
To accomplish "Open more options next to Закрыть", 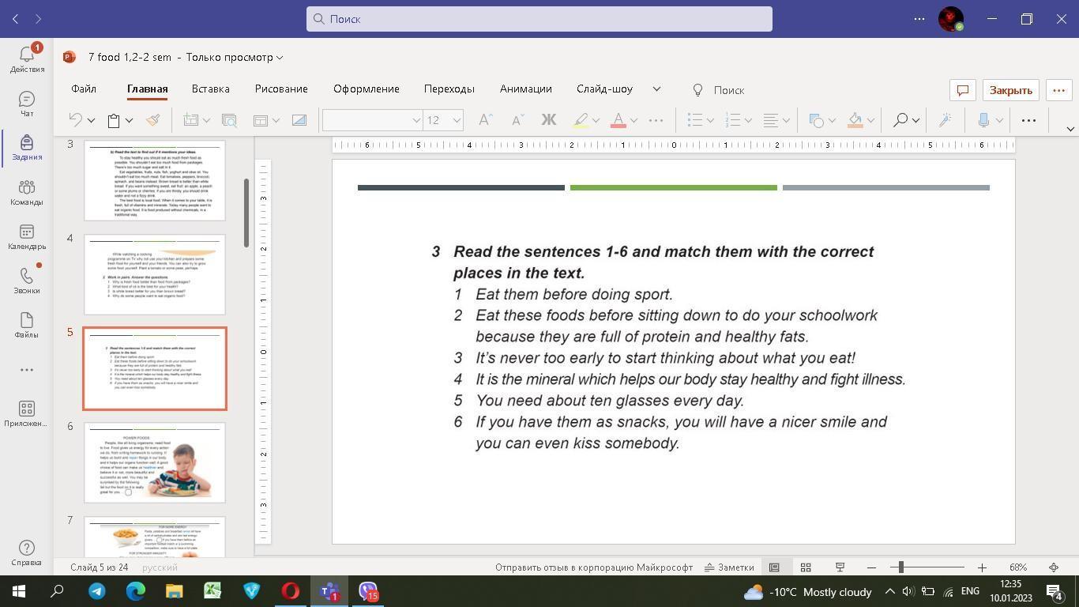I will coord(1059,90).
